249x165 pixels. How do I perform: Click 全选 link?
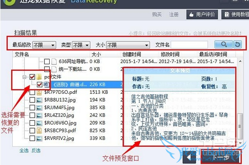click(x=24, y=150)
